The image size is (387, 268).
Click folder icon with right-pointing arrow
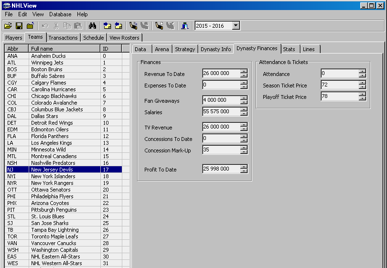click(107, 26)
